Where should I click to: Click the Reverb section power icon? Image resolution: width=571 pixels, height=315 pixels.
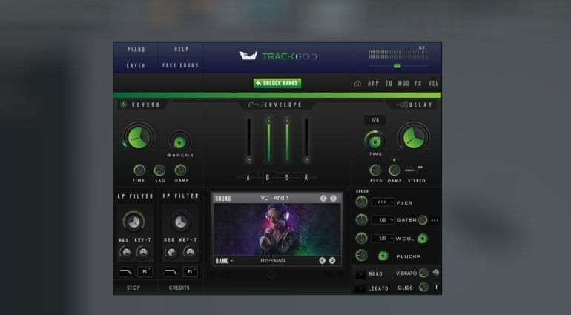pos(123,105)
